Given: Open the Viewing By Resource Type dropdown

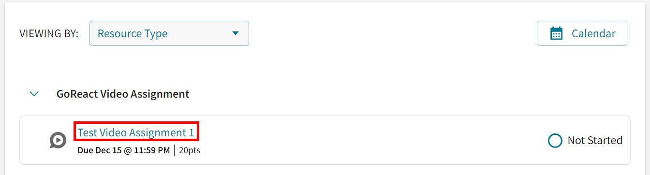Looking at the screenshot, I should pos(169,33).
